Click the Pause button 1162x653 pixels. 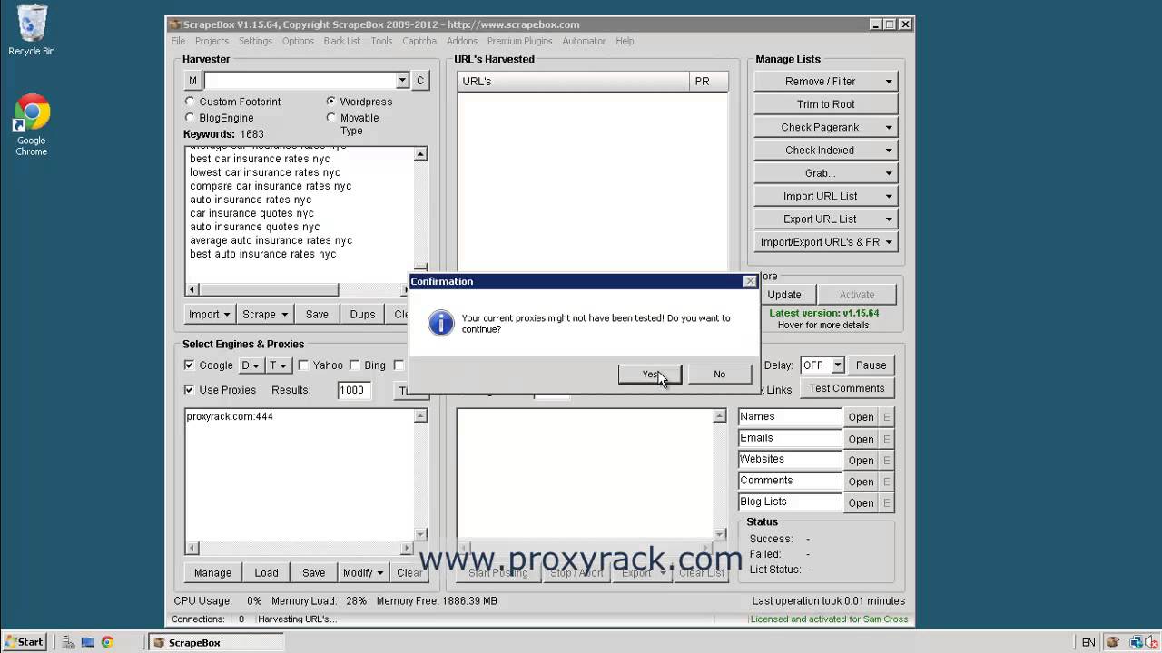[871, 365]
